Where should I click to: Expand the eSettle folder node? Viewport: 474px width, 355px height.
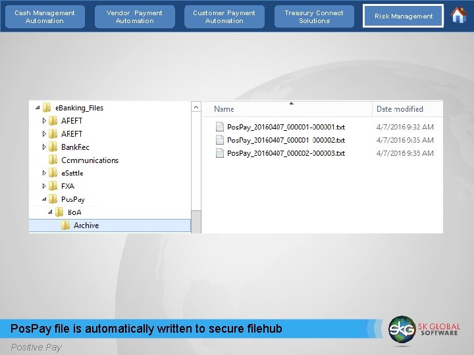(44, 173)
